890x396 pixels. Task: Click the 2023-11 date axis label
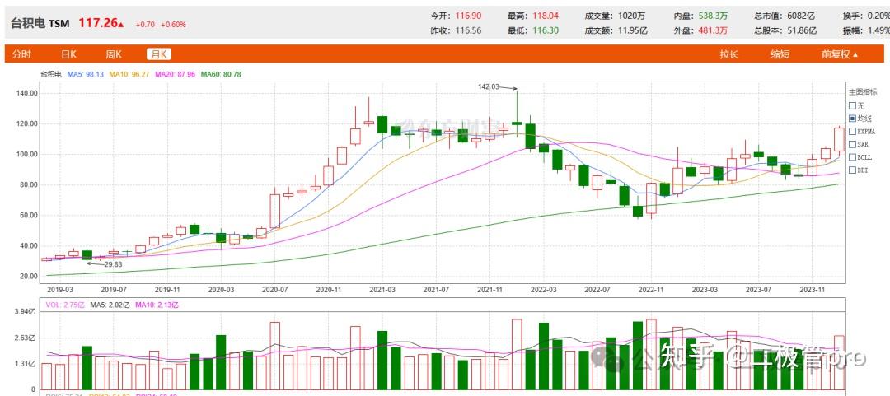[813, 289]
